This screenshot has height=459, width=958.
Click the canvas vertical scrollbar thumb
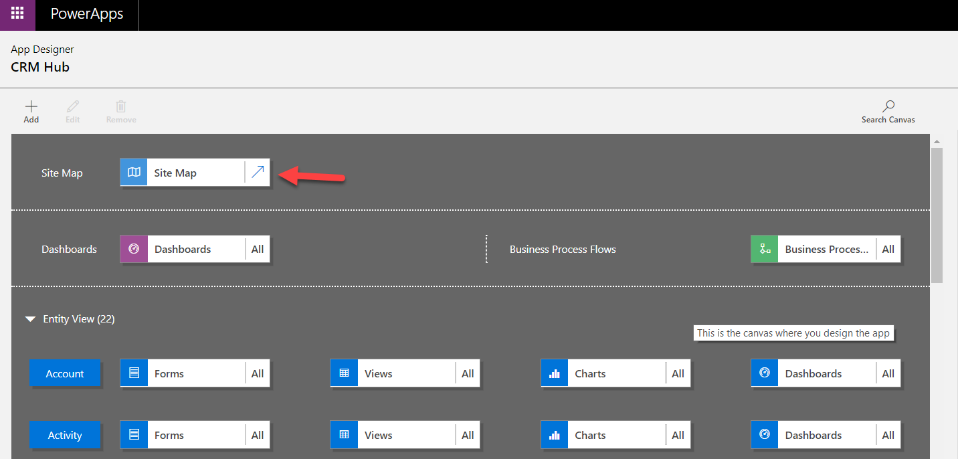pyautogui.click(x=937, y=215)
